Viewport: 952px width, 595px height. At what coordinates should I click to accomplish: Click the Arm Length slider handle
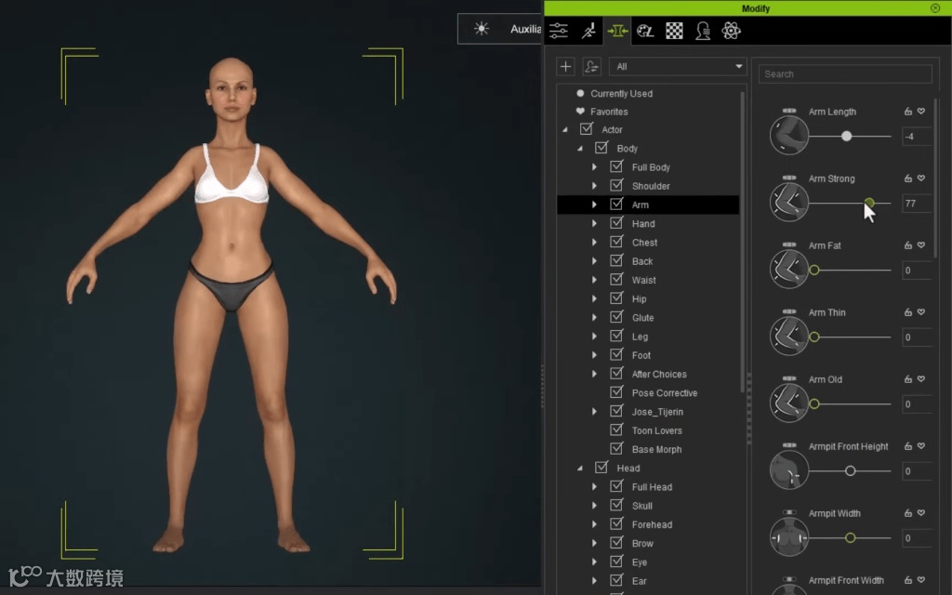(x=846, y=136)
